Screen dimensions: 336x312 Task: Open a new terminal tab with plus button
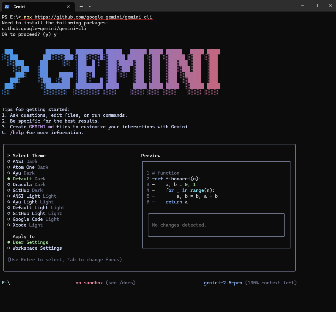pos(81,7)
